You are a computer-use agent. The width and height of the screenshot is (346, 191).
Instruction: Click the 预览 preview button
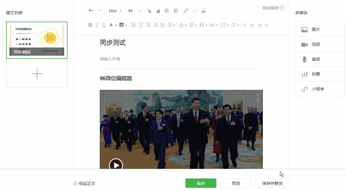point(236,183)
